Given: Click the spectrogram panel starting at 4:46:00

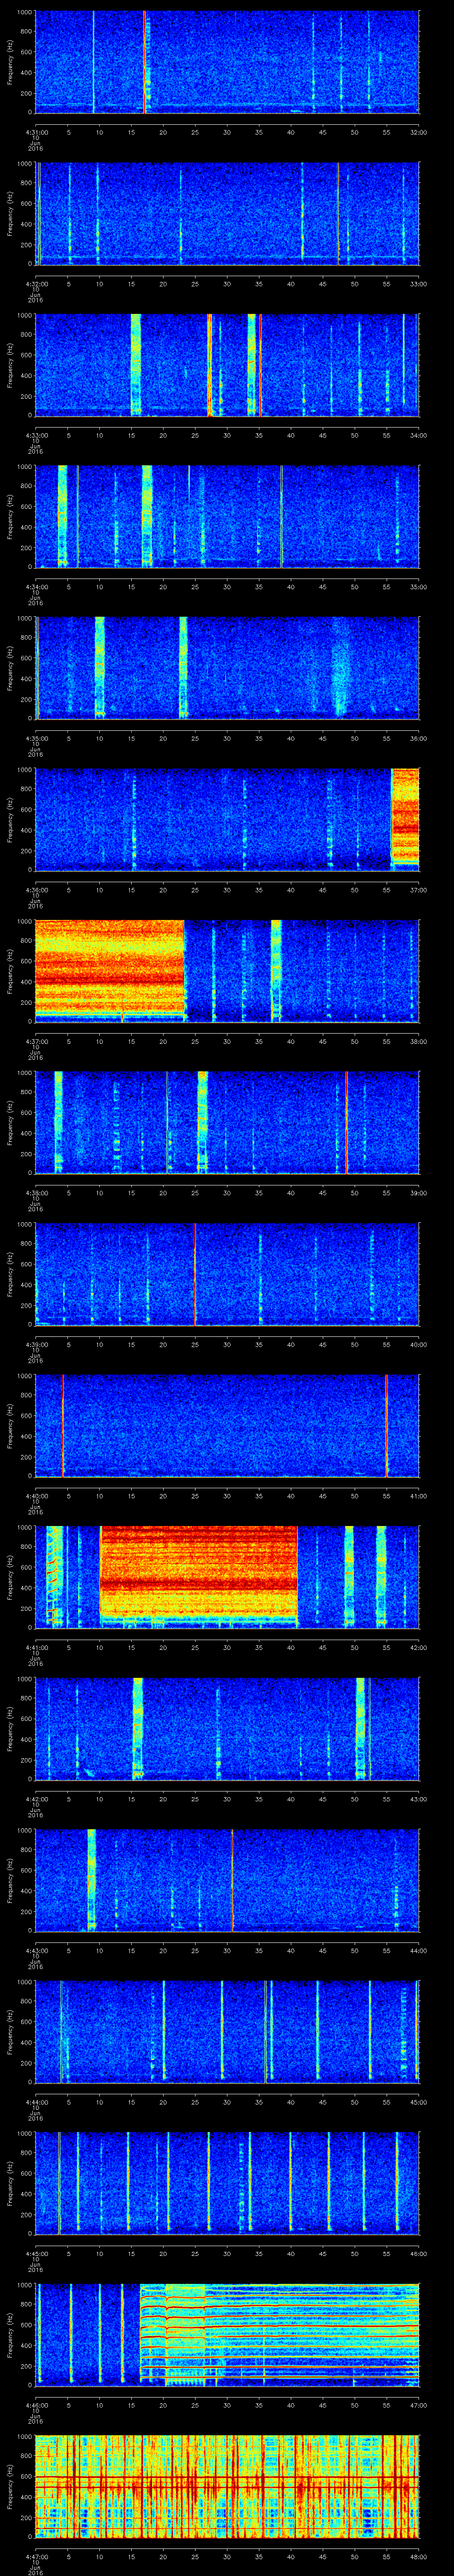Looking at the screenshot, I should 227,2334.
